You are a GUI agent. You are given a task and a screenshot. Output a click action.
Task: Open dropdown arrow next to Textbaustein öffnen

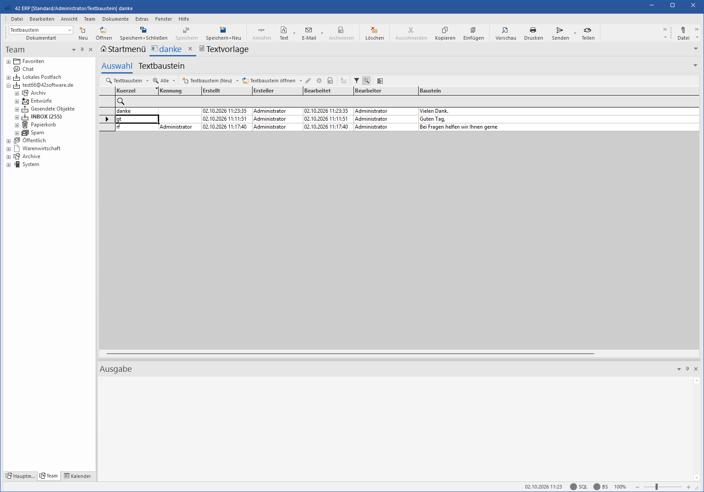pyautogui.click(x=301, y=81)
